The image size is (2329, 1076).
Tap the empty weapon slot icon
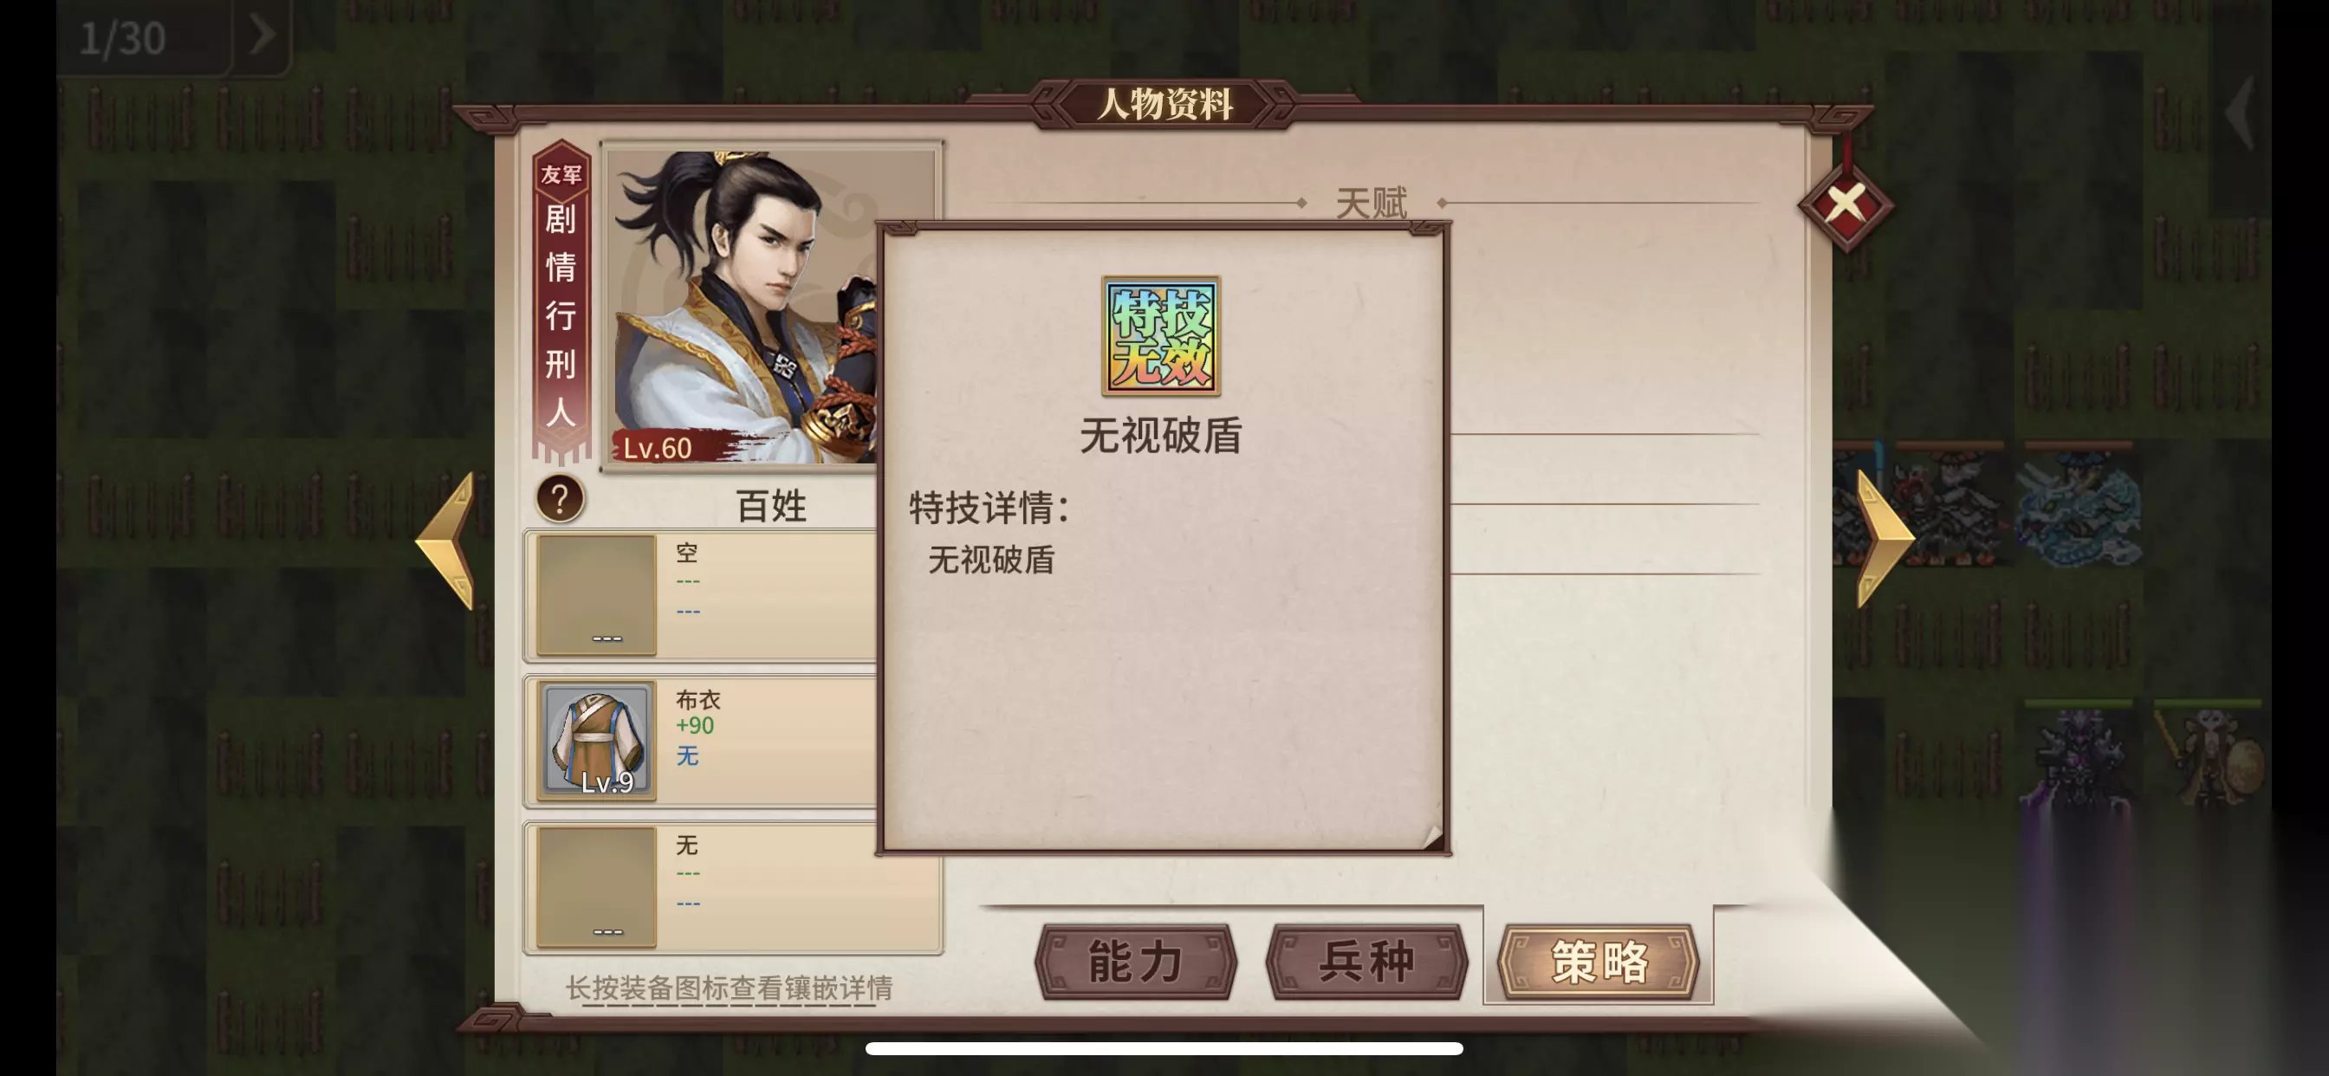pyautogui.click(x=597, y=594)
